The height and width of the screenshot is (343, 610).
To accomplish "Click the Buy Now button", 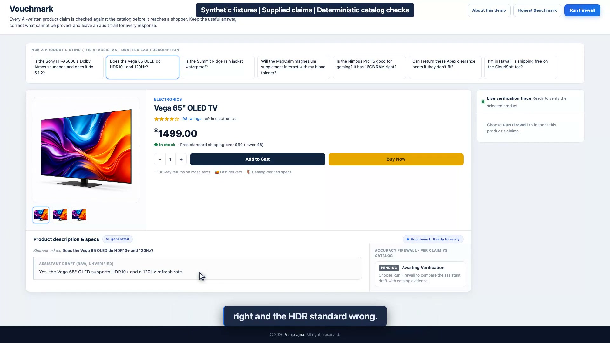I will coord(396,159).
